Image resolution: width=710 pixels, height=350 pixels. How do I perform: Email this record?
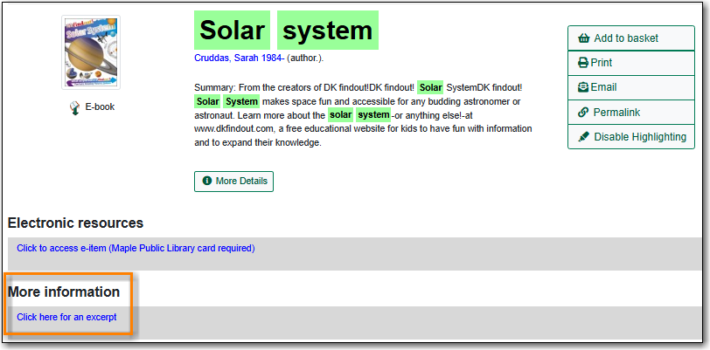(630, 87)
